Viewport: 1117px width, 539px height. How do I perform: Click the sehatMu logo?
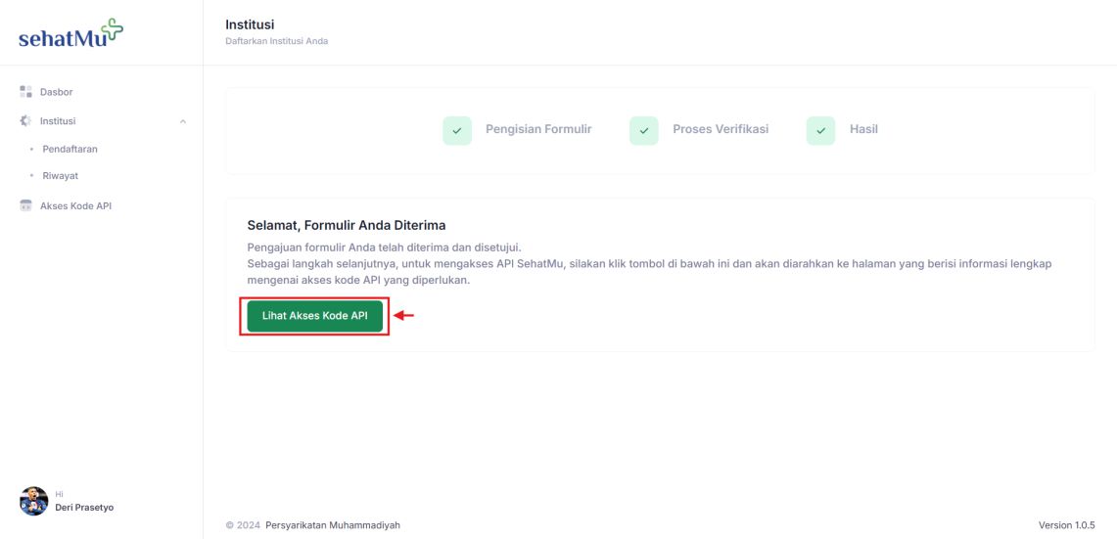click(70, 33)
